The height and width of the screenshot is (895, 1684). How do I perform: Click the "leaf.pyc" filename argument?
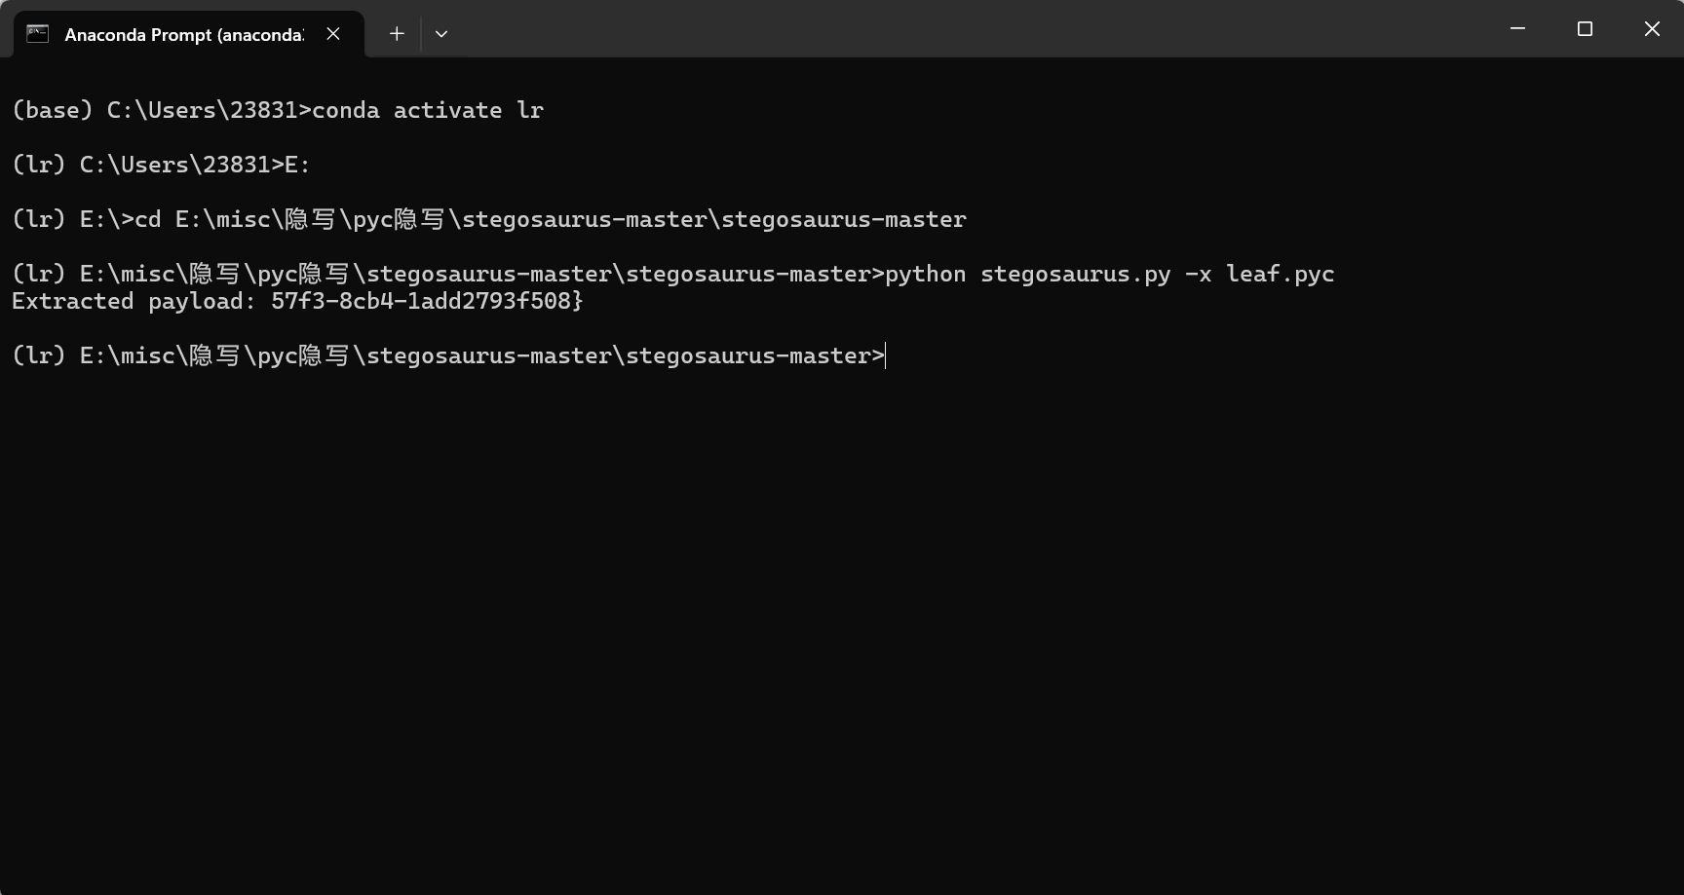point(1281,274)
